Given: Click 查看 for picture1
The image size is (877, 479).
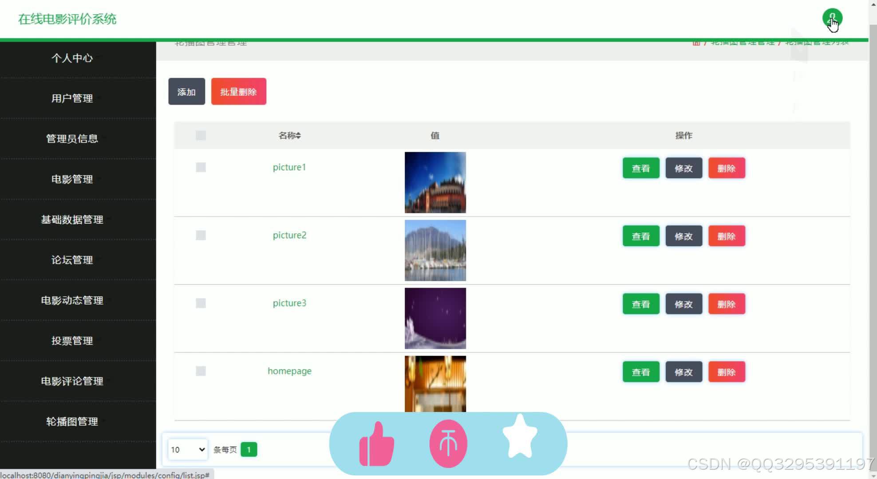Looking at the screenshot, I should point(641,168).
